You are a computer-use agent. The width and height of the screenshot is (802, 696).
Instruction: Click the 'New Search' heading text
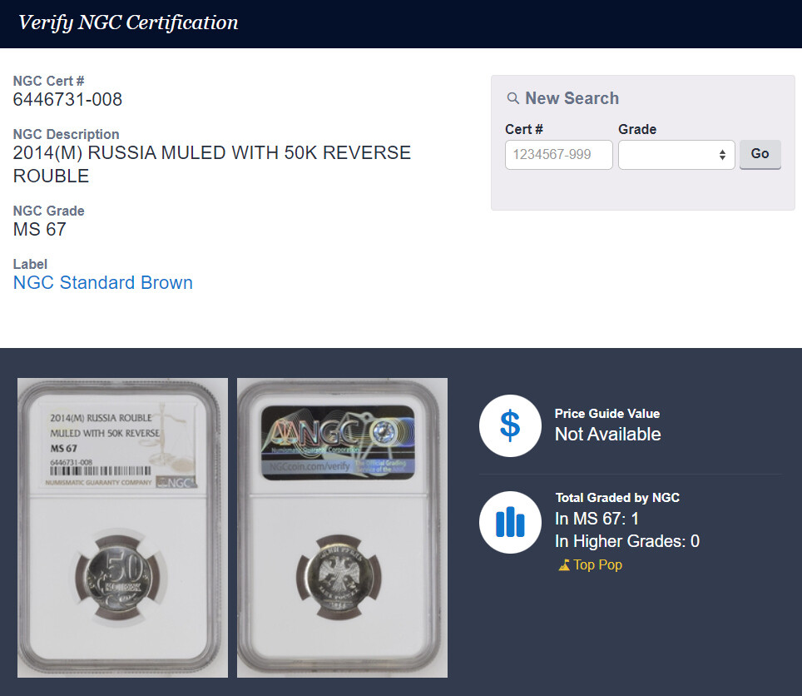[x=572, y=98]
